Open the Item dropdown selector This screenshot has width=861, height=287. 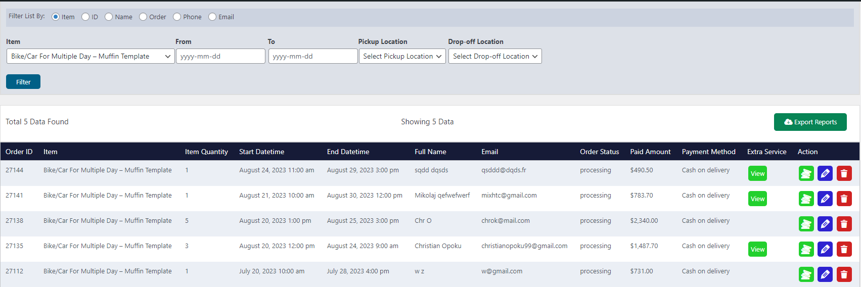click(x=90, y=56)
